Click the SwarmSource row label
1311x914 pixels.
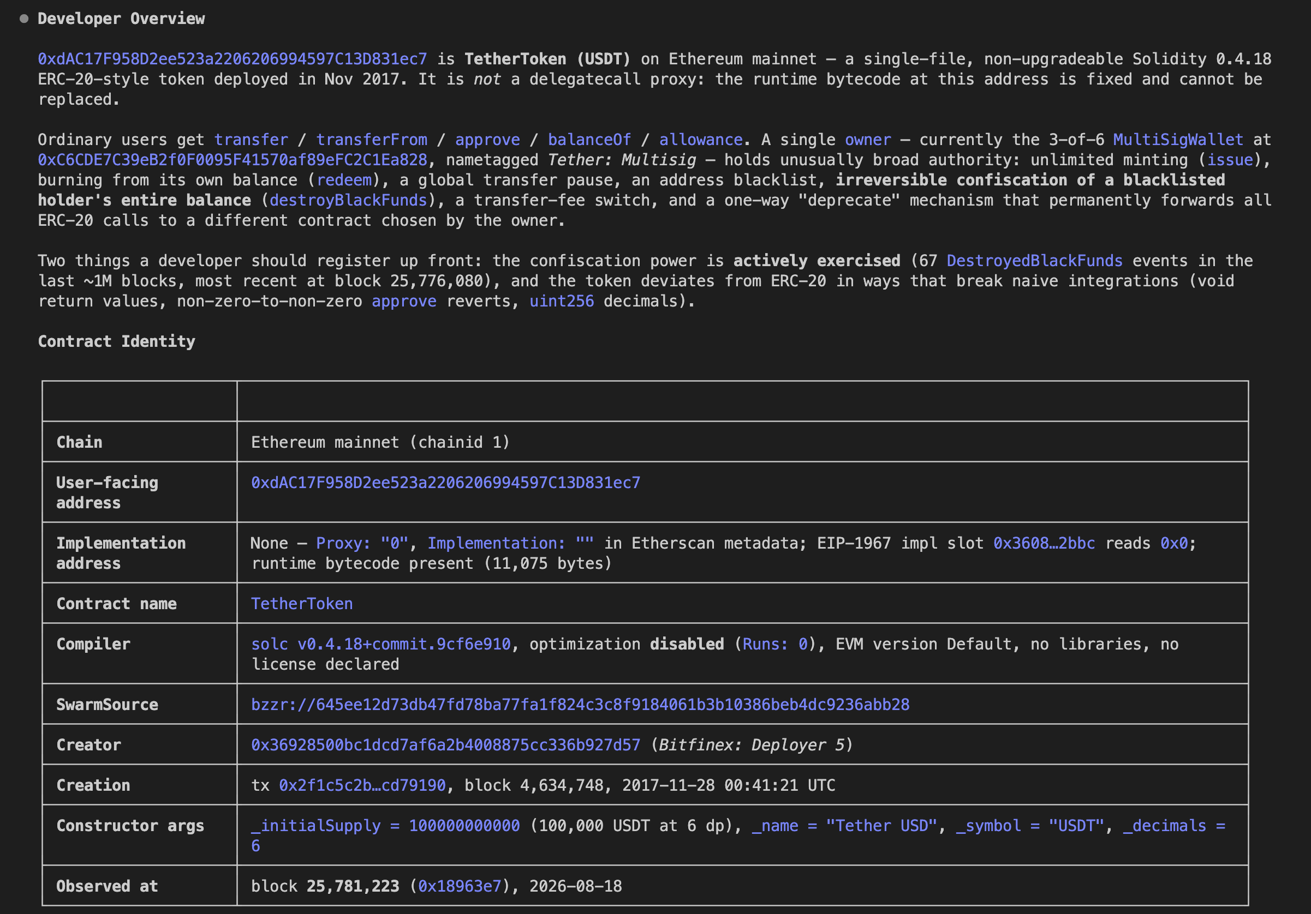(108, 705)
